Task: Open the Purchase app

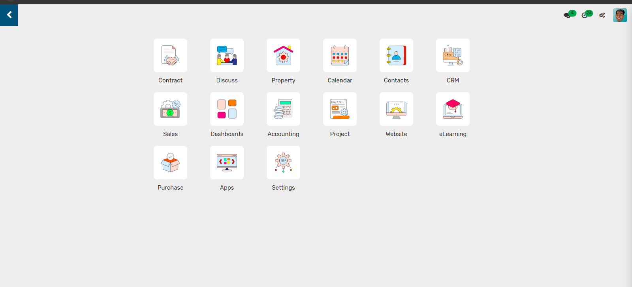Action: point(170,163)
